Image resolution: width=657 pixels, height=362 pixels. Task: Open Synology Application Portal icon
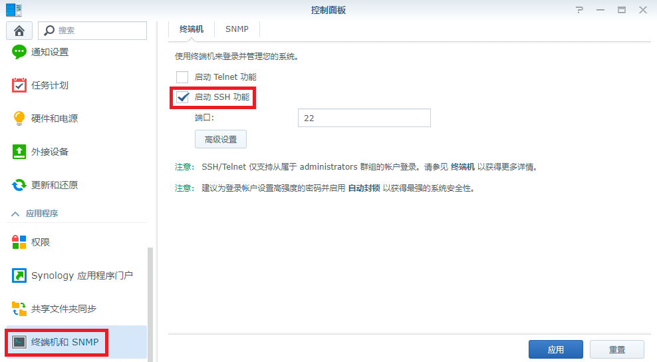[x=20, y=275]
